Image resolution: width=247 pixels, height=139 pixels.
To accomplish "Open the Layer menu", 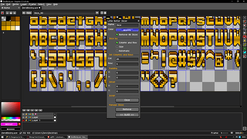I will pos(24,4).
